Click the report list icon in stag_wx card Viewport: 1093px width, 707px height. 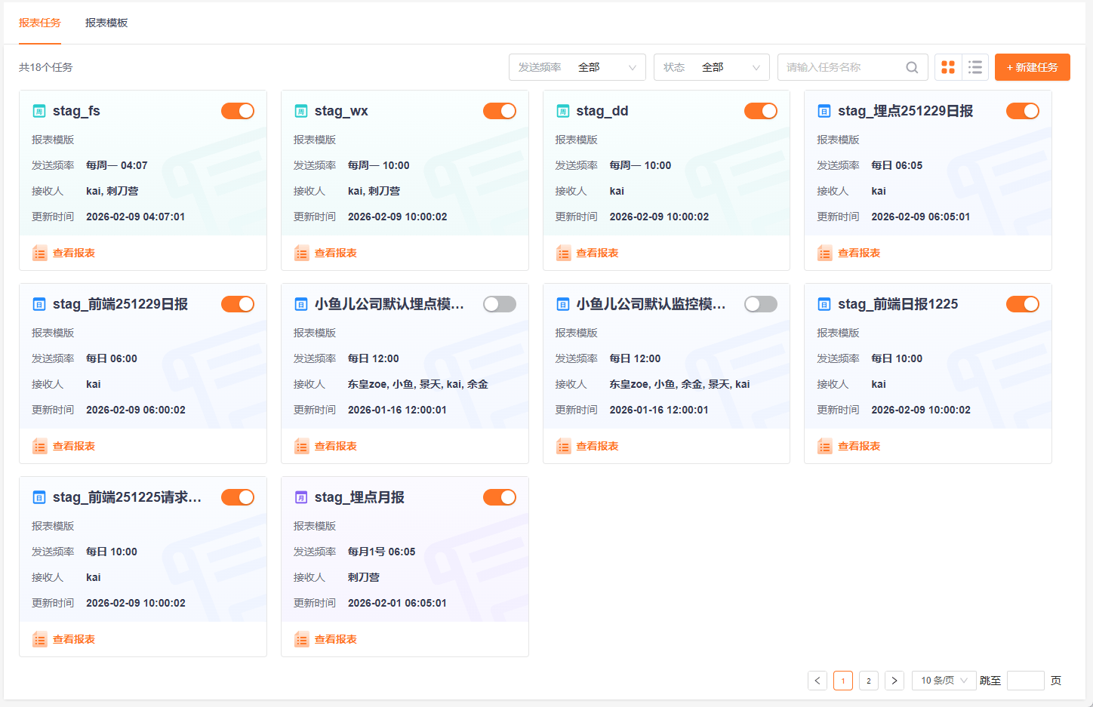click(x=302, y=253)
